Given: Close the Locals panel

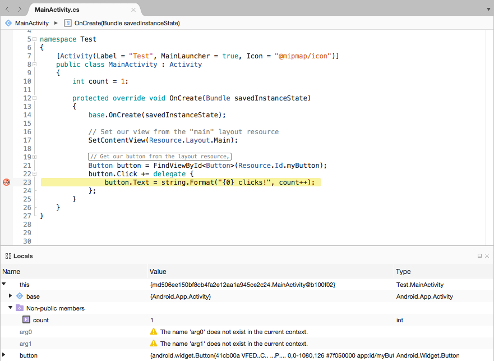Looking at the screenshot, I should 486,255.
